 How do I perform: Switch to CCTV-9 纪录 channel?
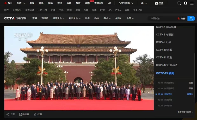click(164, 42)
